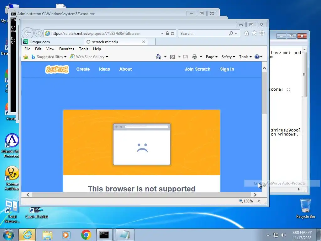
Task: Open the Help menu
Action: (97, 49)
